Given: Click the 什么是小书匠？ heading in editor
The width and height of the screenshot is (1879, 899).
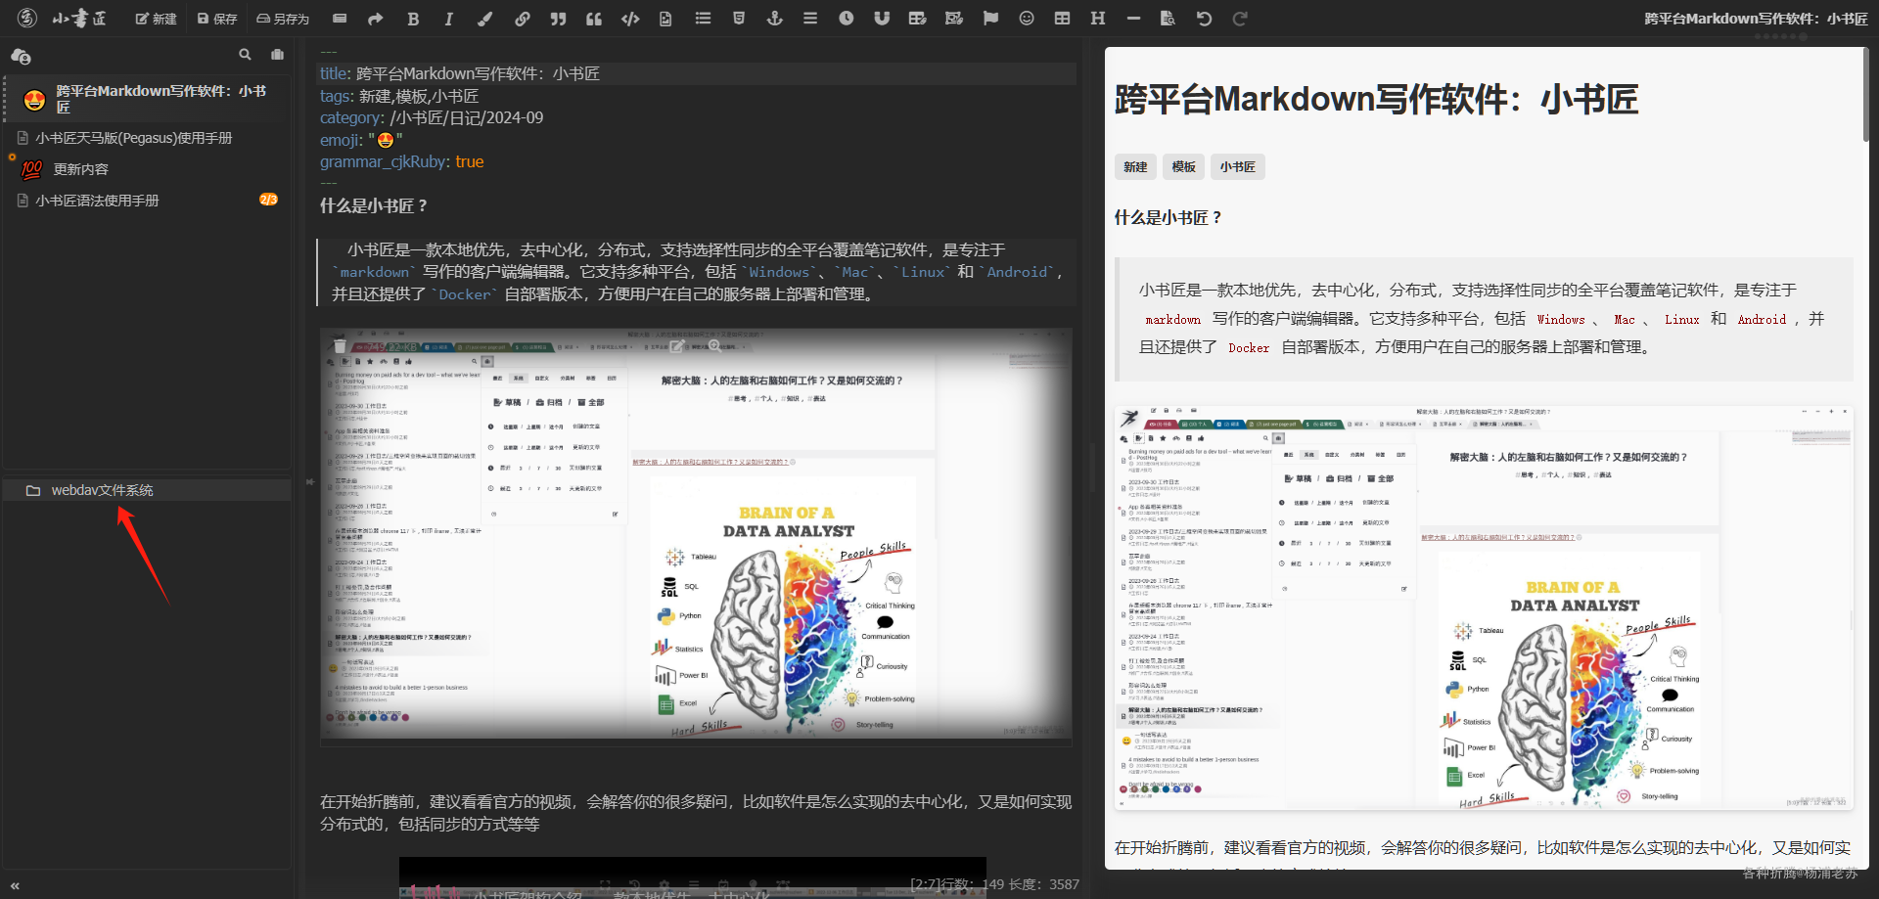Looking at the screenshot, I should point(374,205).
